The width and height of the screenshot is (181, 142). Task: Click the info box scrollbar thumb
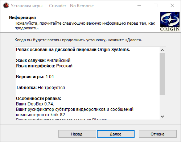pyautogui.click(x=162, y=74)
